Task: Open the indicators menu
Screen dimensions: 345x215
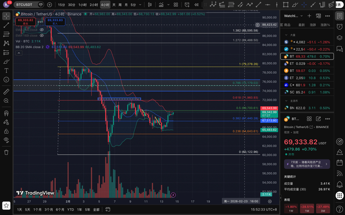Action: [161, 5]
